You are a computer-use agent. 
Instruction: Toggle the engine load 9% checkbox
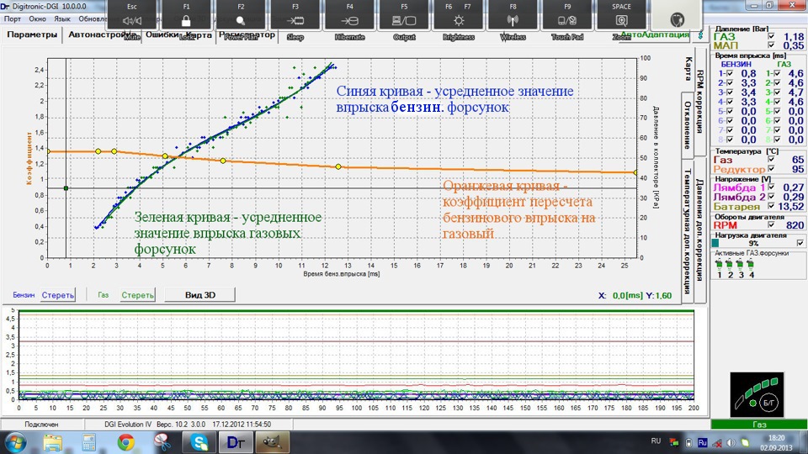(800, 243)
